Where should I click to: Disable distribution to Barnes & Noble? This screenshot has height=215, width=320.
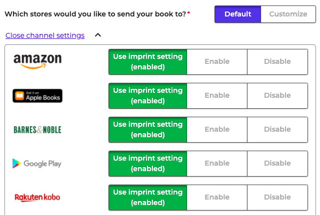click(277, 130)
